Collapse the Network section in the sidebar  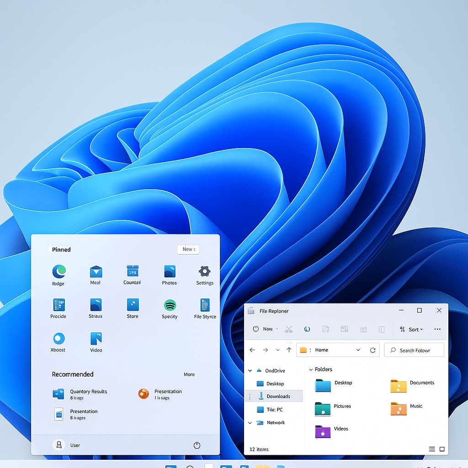250,422
